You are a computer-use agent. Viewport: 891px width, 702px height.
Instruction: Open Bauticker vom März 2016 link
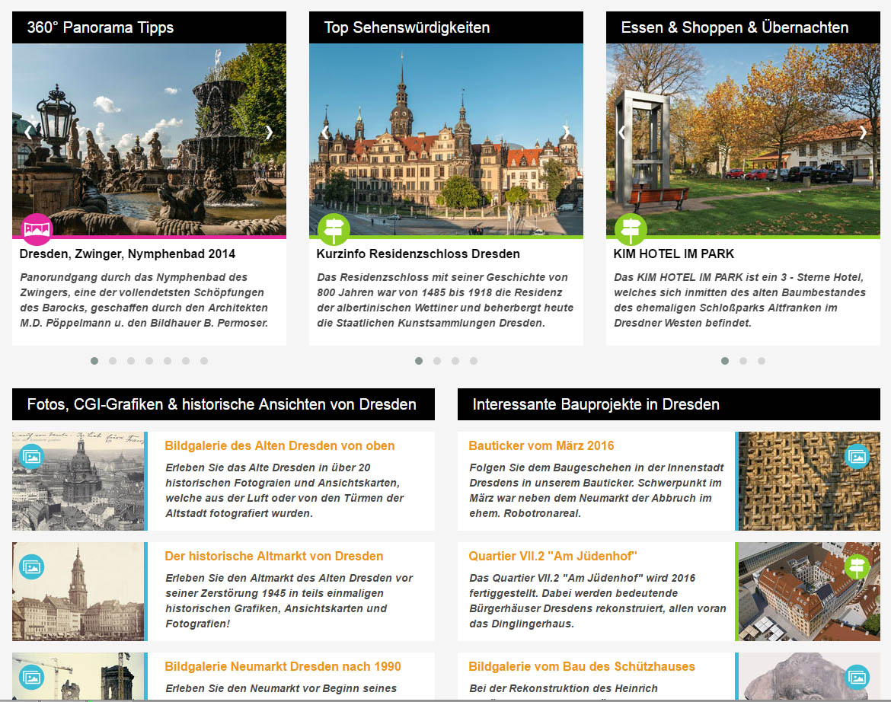[541, 446]
